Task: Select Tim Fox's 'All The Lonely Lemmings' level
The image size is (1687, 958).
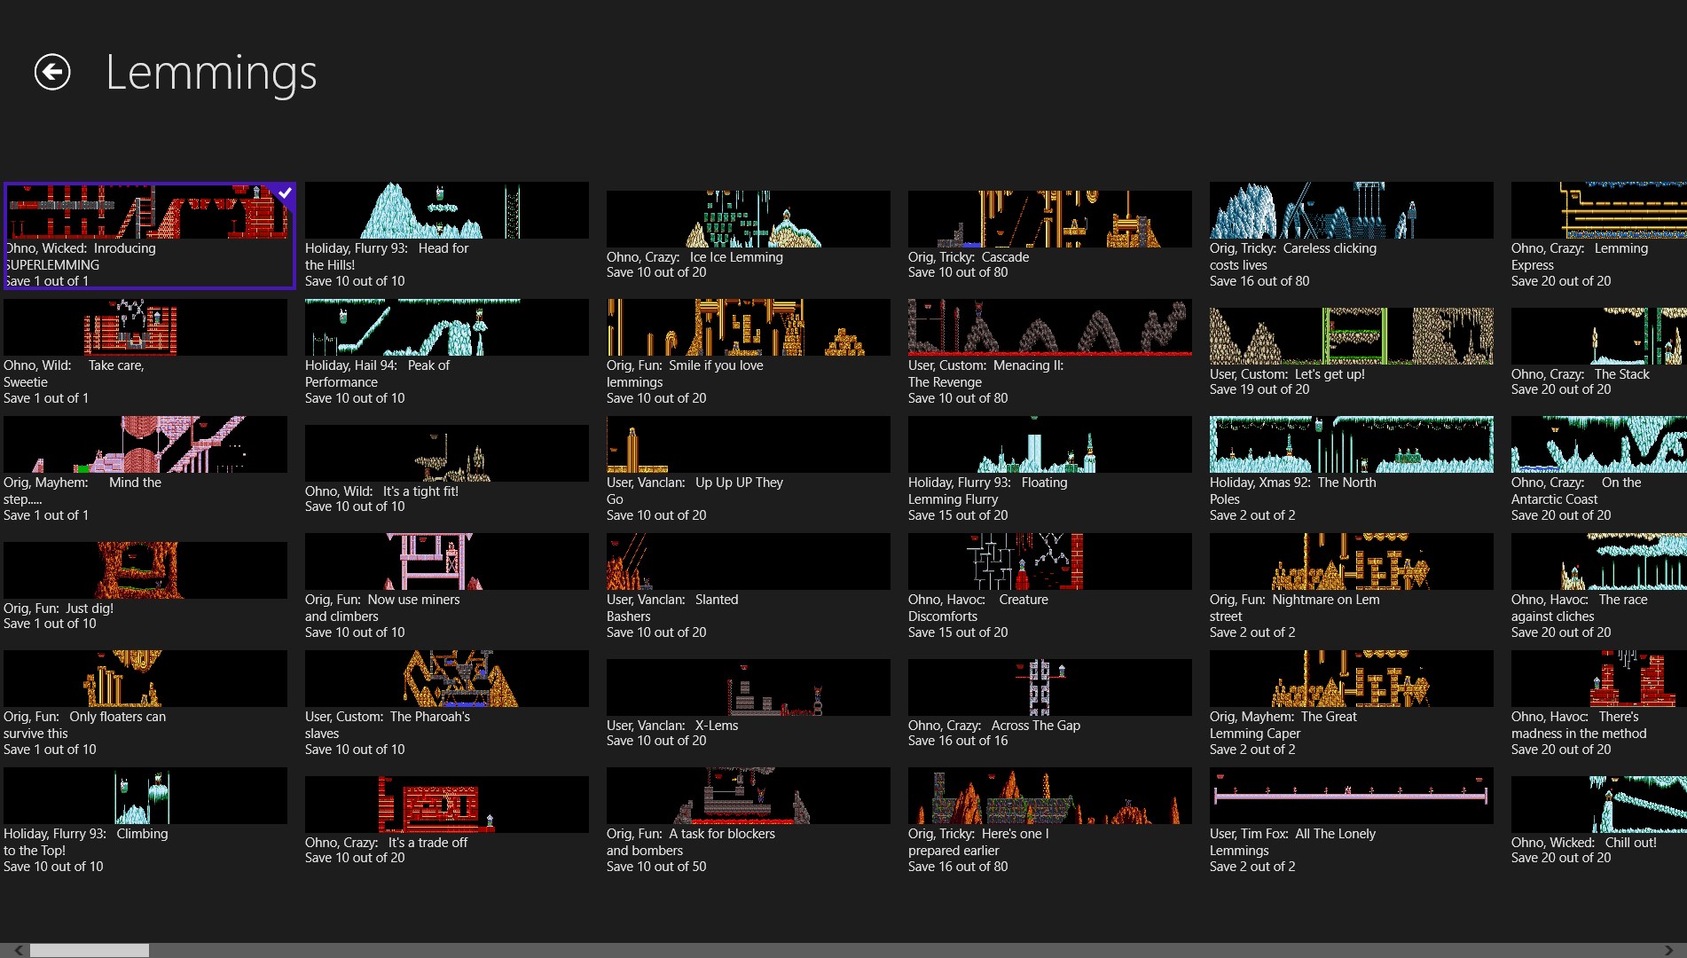Action: [1352, 821]
